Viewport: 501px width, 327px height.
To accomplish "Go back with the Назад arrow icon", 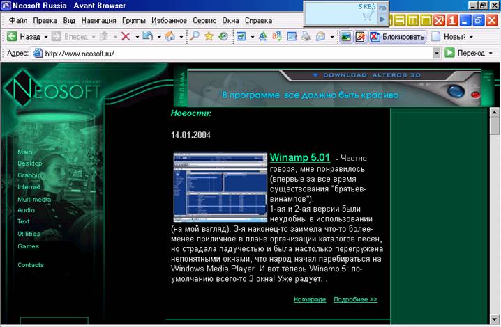I will [x=12, y=36].
